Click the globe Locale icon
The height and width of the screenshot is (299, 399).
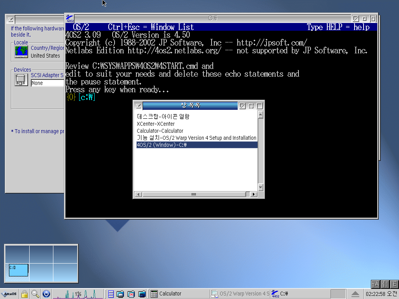click(21, 52)
